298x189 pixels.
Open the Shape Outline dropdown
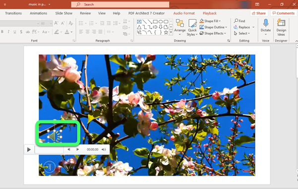point(213,27)
